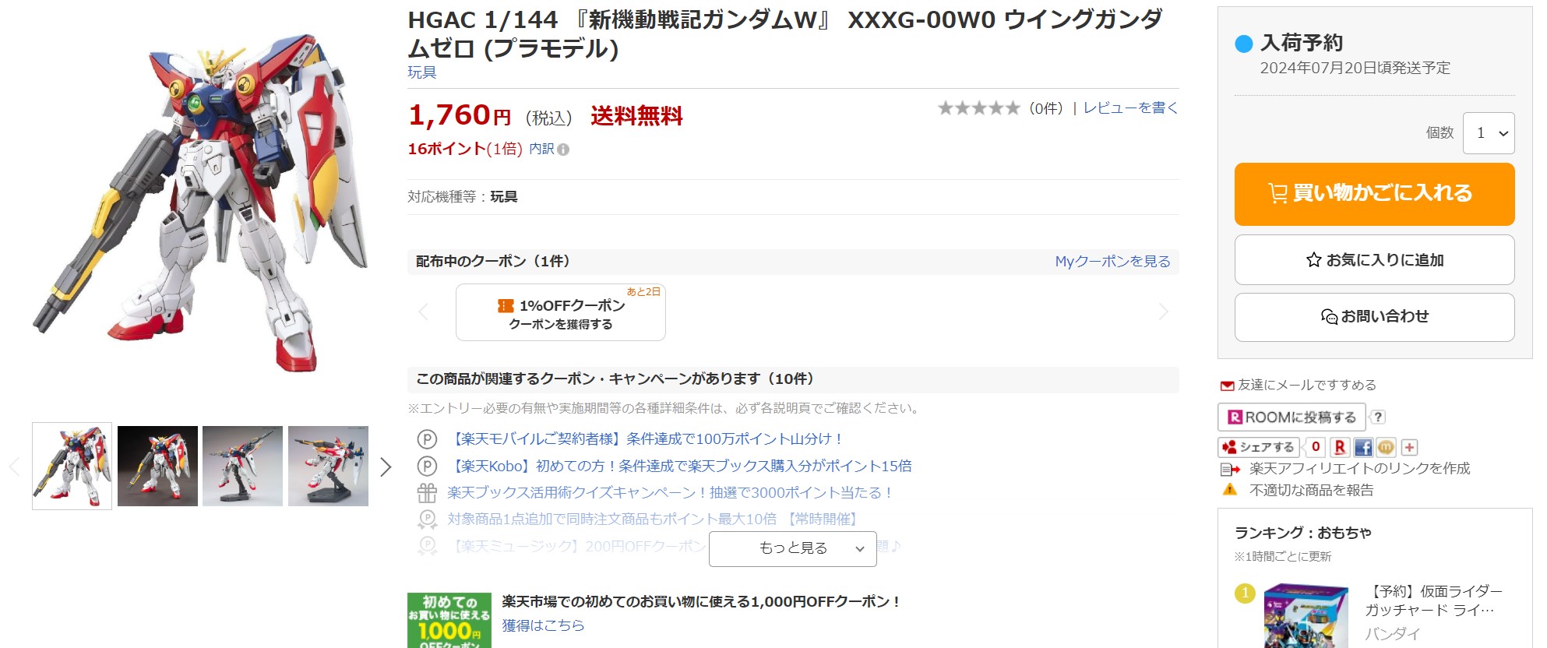Click the affiliate link document icon
This screenshot has width=1547, height=648.
tap(1230, 469)
